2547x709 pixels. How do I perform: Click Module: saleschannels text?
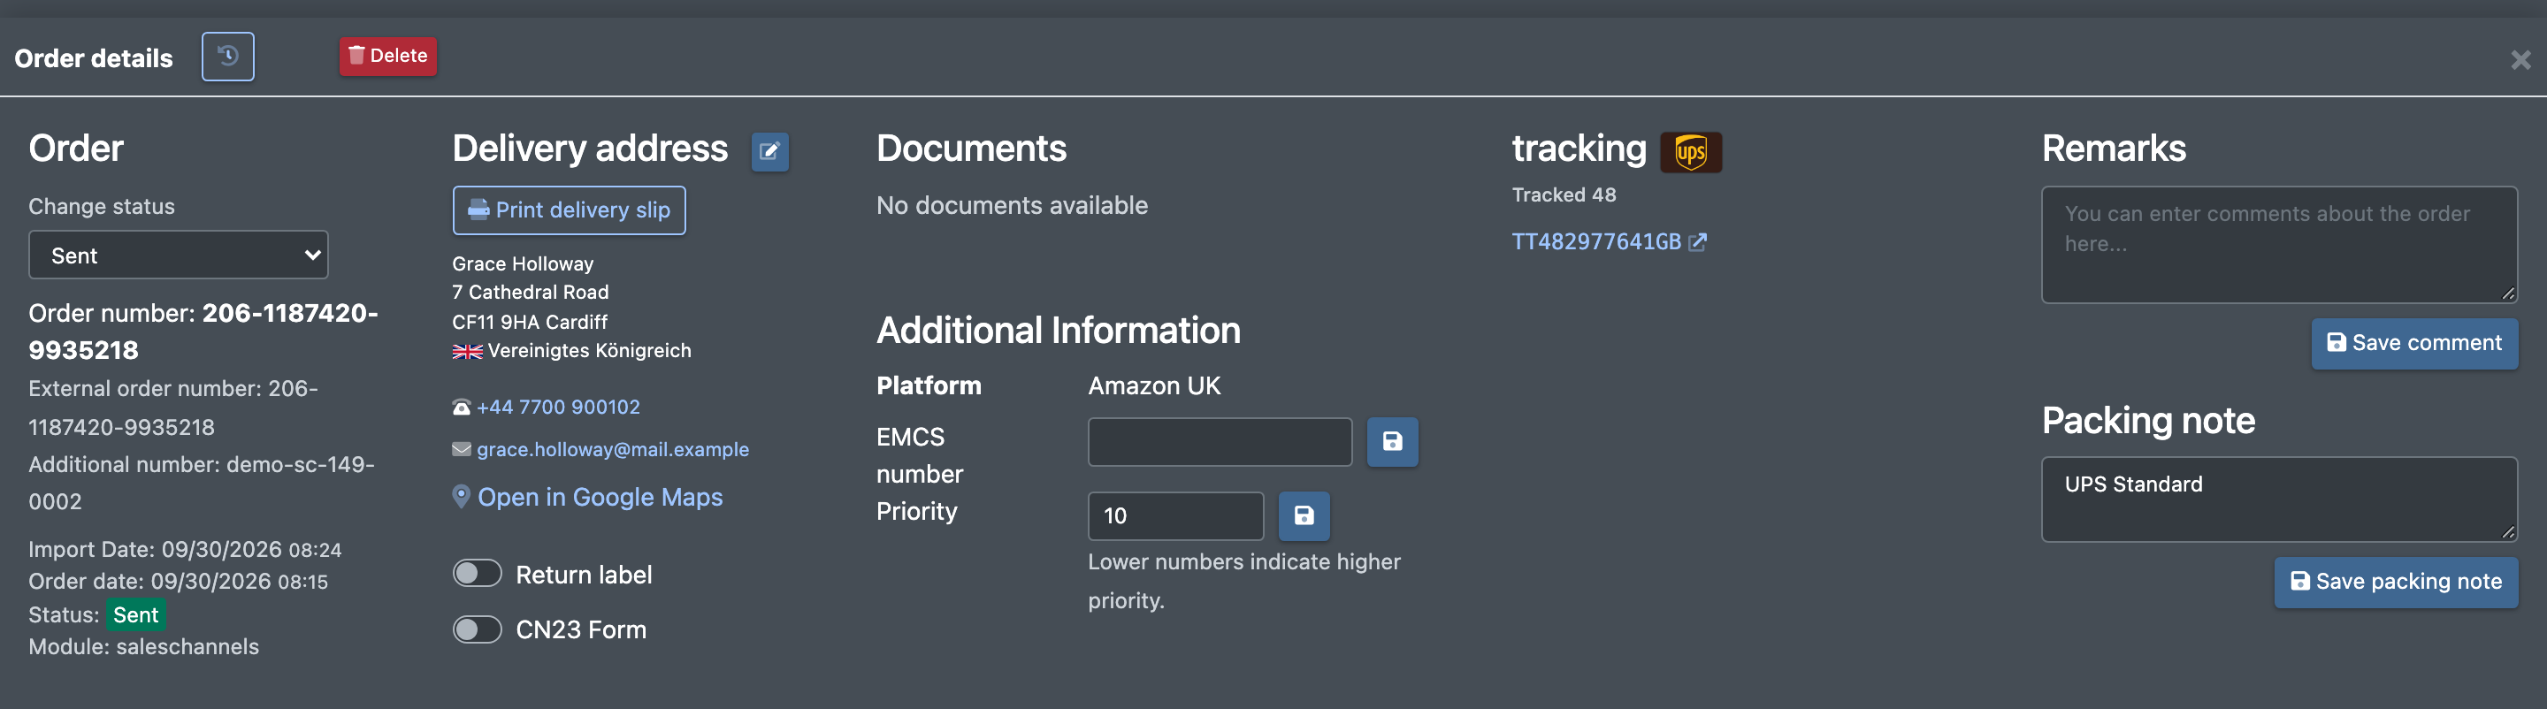coord(143,647)
